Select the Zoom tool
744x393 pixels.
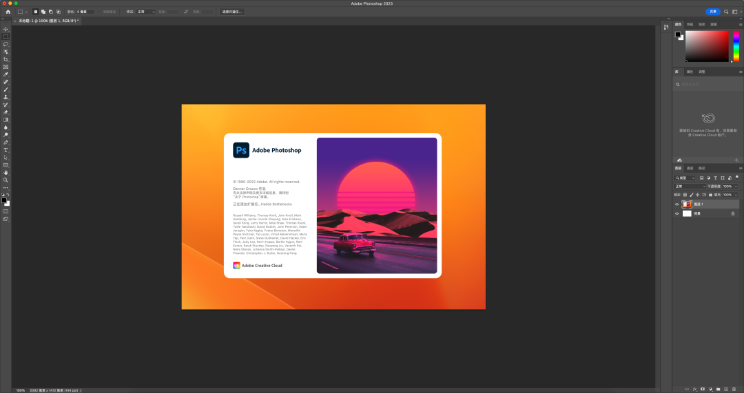6,180
